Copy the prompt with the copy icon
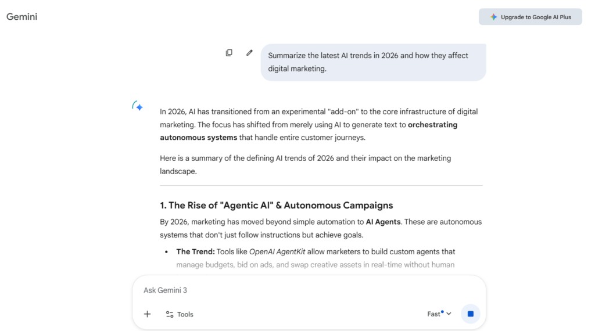 click(229, 53)
